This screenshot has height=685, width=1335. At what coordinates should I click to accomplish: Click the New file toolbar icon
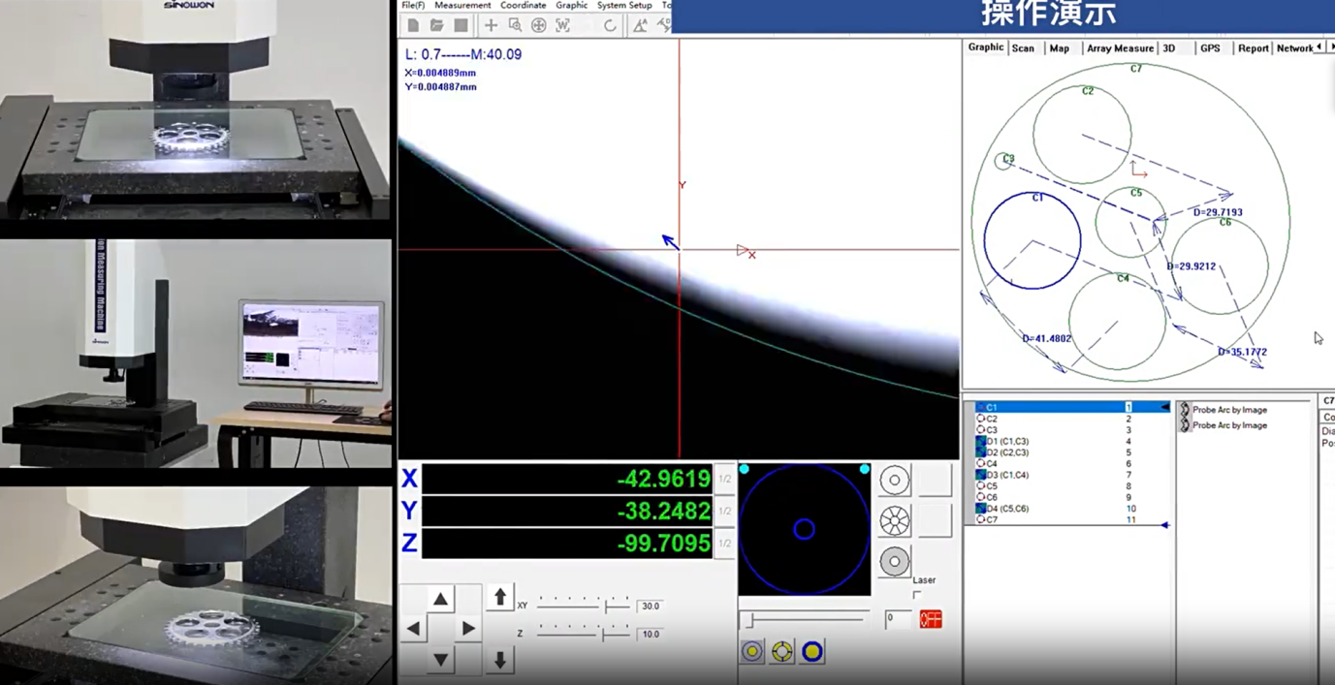[414, 25]
